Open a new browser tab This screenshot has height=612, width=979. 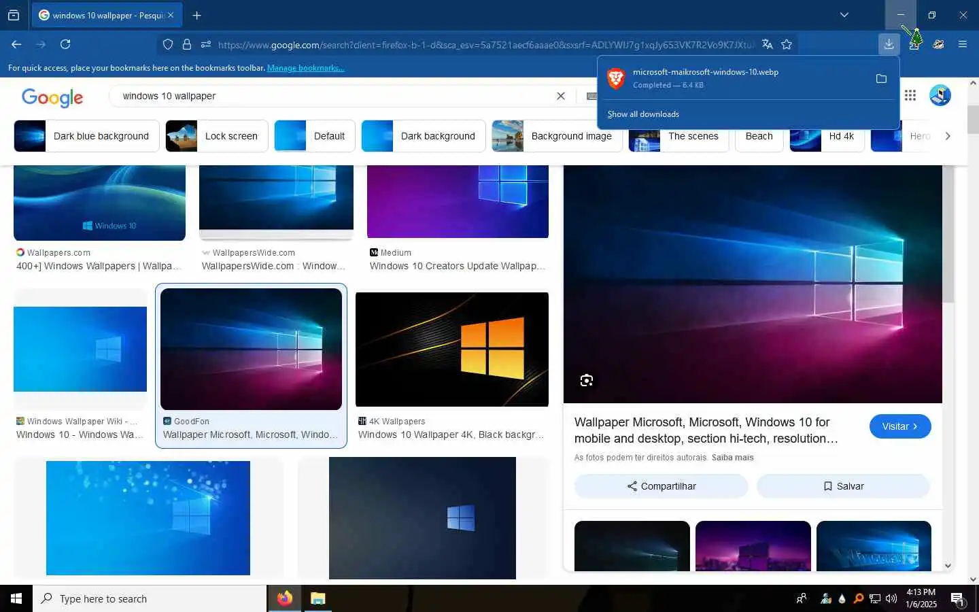pos(196,15)
